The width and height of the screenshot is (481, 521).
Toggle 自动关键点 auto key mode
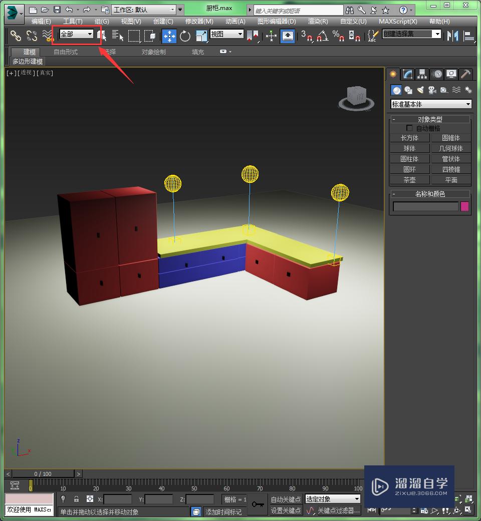[x=286, y=499]
